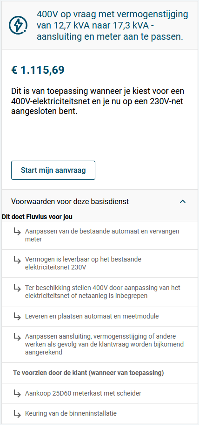Select item Leveren en plaatsen automaat en meetmodule
Viewport: 199px width, 425px height.
tap(92, 316)
